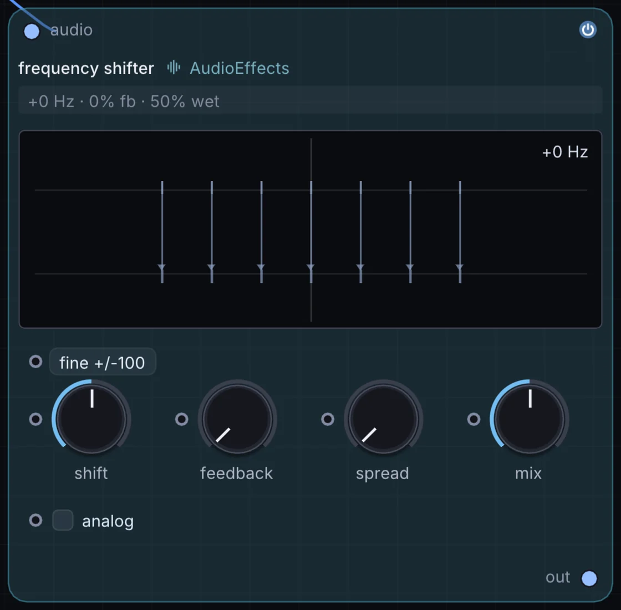Image resolution: width=621 pixels, height=610 pixels.
Task: Click the shift knob's modulation port
Action: point(35,419)
